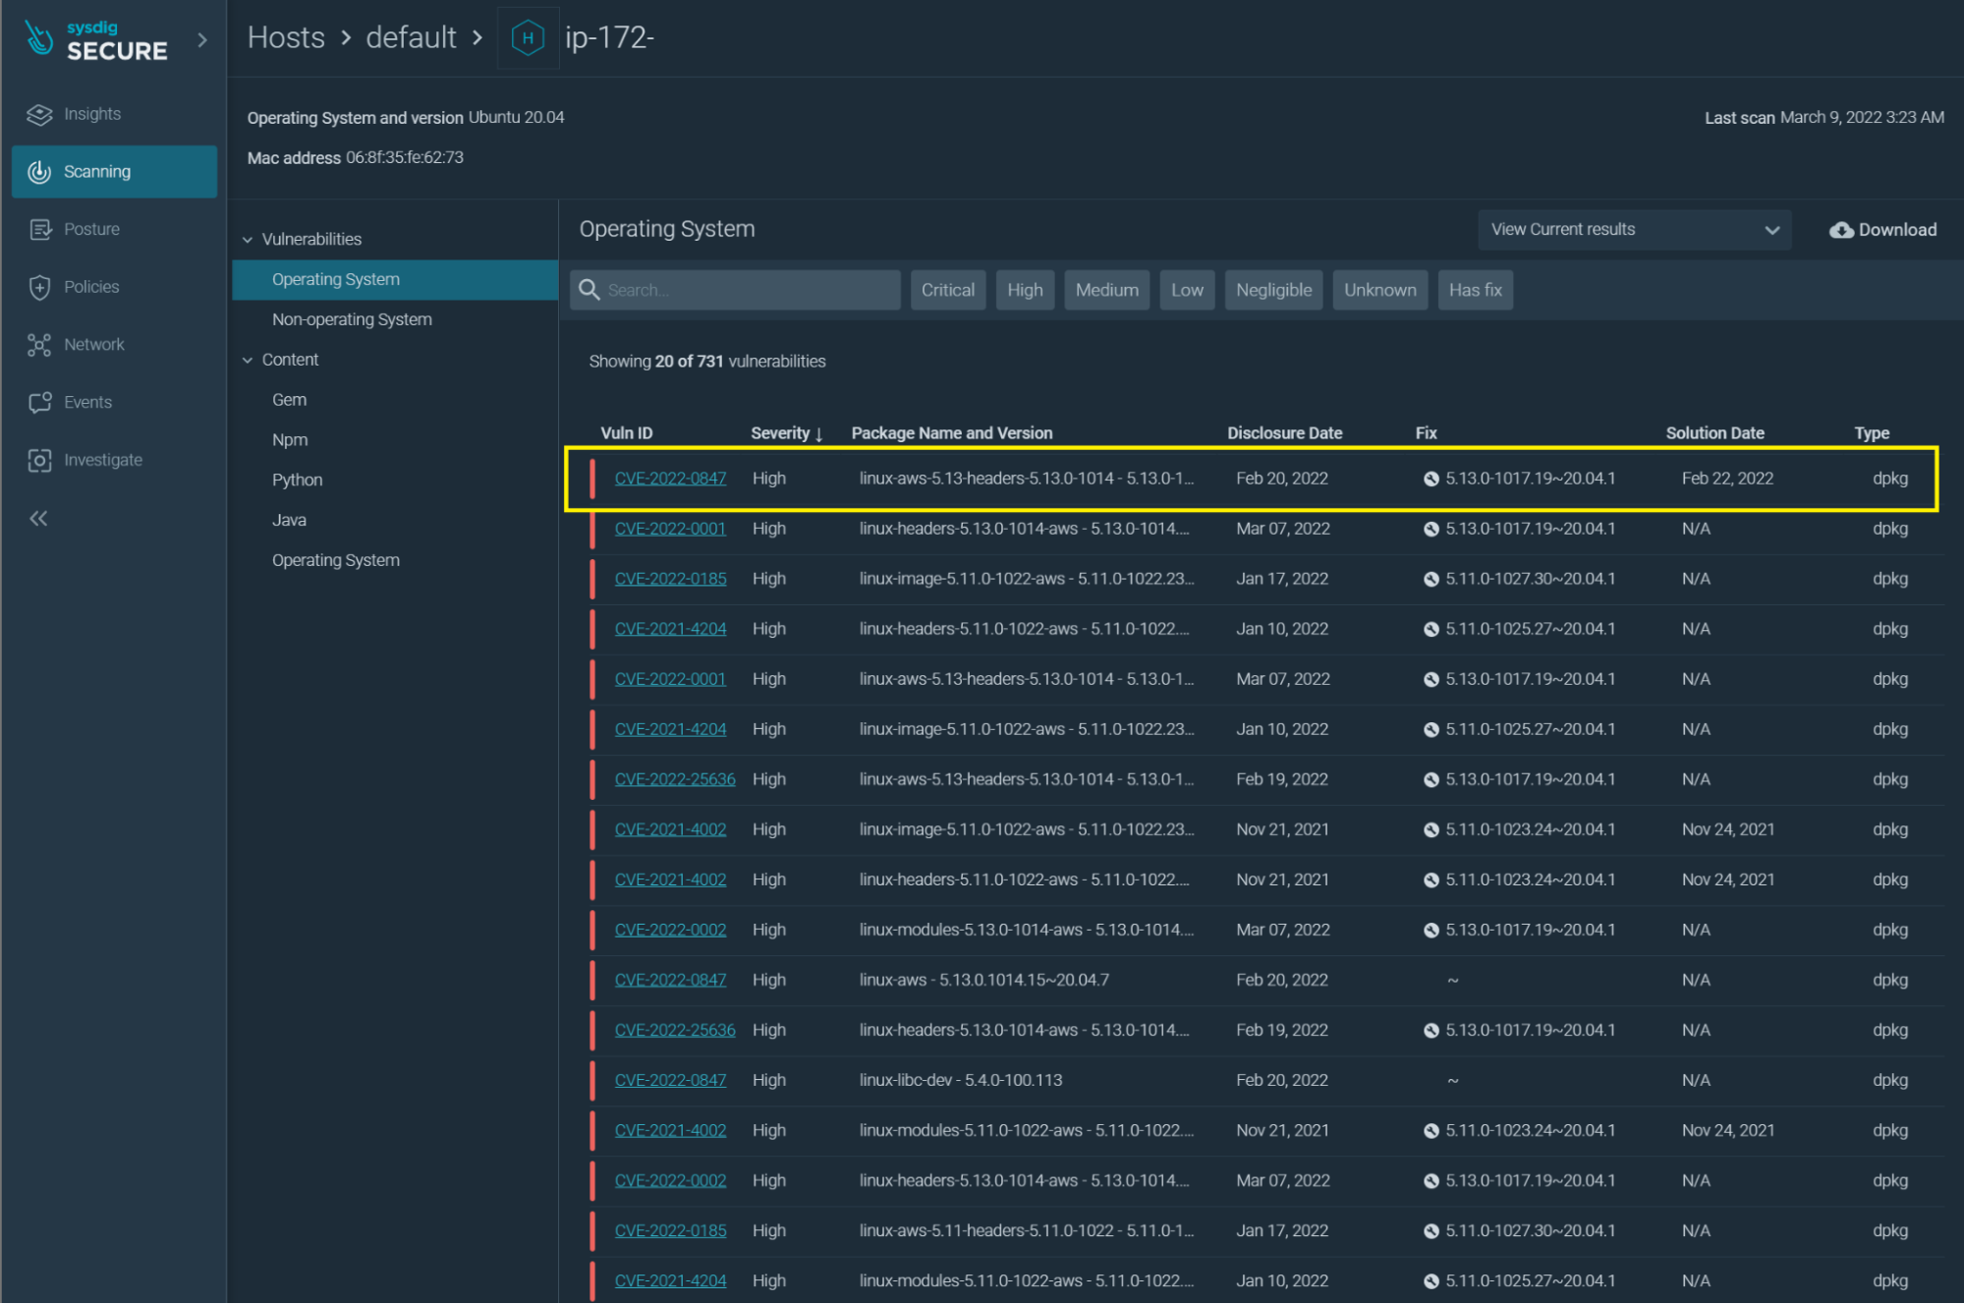Change sort order by Severity column

click(785, 432)
